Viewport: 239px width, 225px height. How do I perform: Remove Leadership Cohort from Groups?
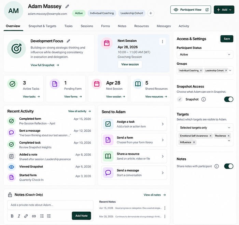point(226,70)
